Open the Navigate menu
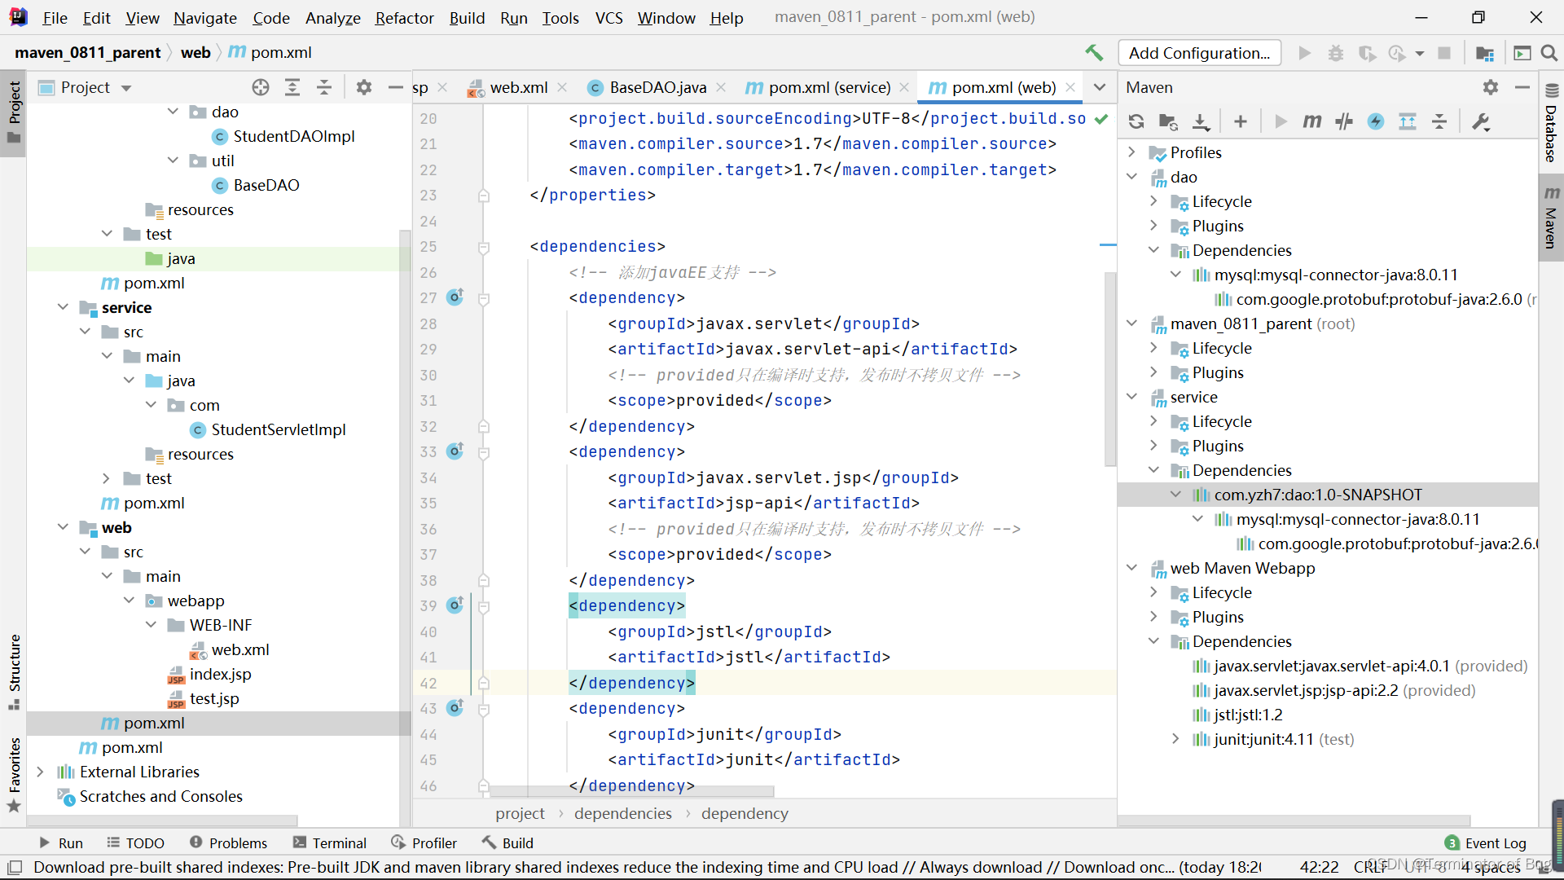This screenshot has width=1564, height=880. point(203,16)
